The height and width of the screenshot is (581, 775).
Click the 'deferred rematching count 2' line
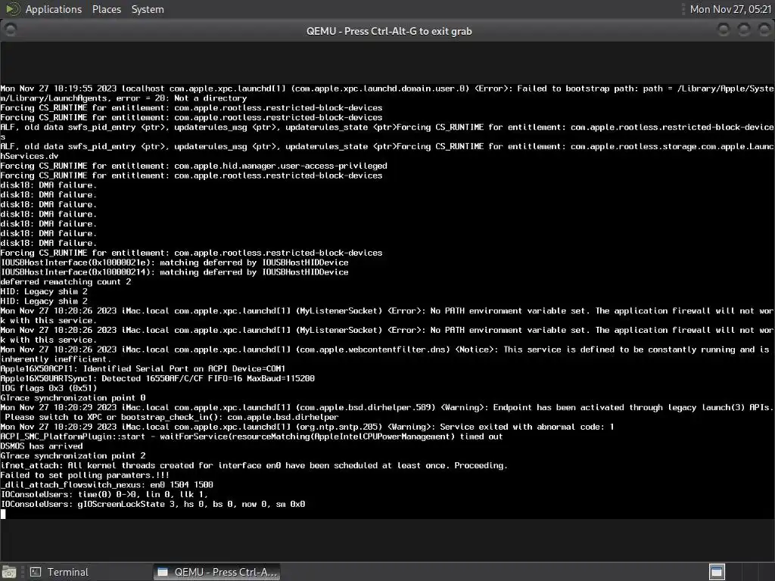click(x=66, y=282)
